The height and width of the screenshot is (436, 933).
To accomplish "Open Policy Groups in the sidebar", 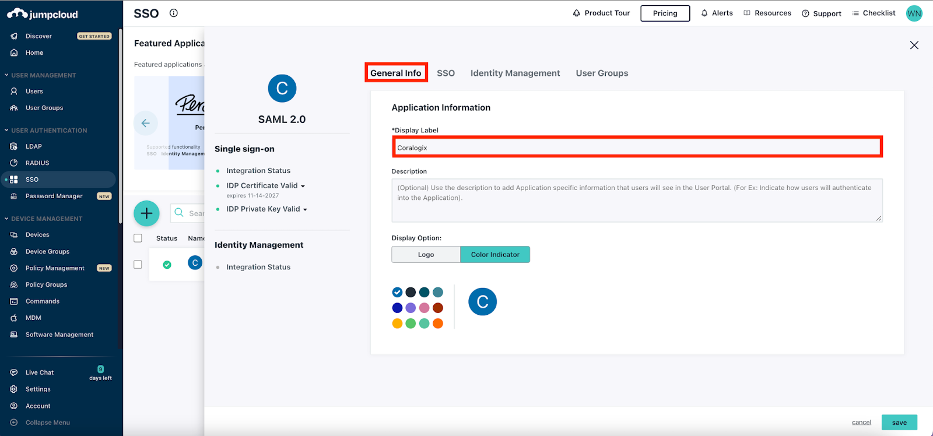I will click(x=47, y=284).
